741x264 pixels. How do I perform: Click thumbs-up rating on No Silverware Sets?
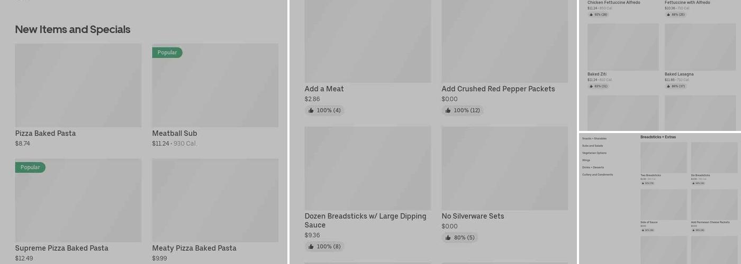460,238
